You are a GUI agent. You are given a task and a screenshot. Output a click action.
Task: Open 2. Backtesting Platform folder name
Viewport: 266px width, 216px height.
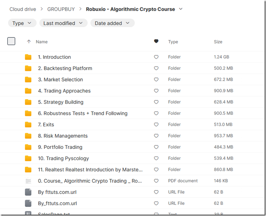coord(65,68)
